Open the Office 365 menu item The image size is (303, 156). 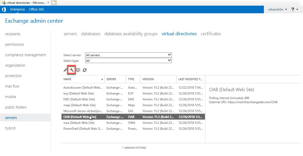click(36, 9)
